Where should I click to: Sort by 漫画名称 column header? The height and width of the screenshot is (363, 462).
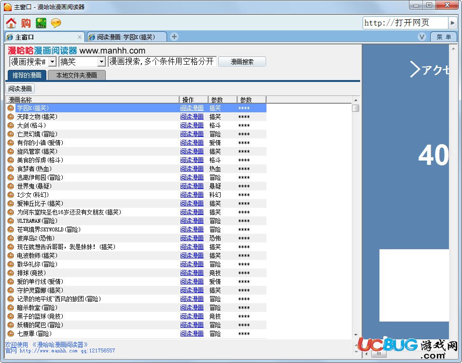[x=92, y=100]
